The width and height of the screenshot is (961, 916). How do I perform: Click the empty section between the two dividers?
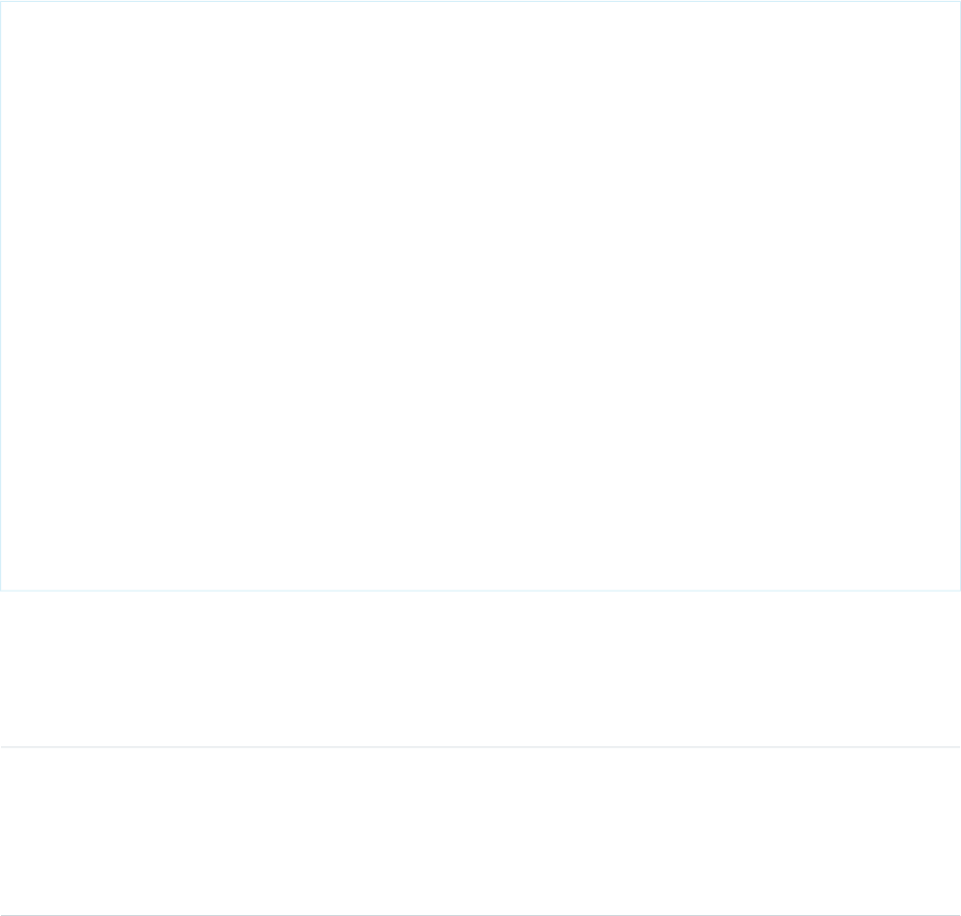480,831
